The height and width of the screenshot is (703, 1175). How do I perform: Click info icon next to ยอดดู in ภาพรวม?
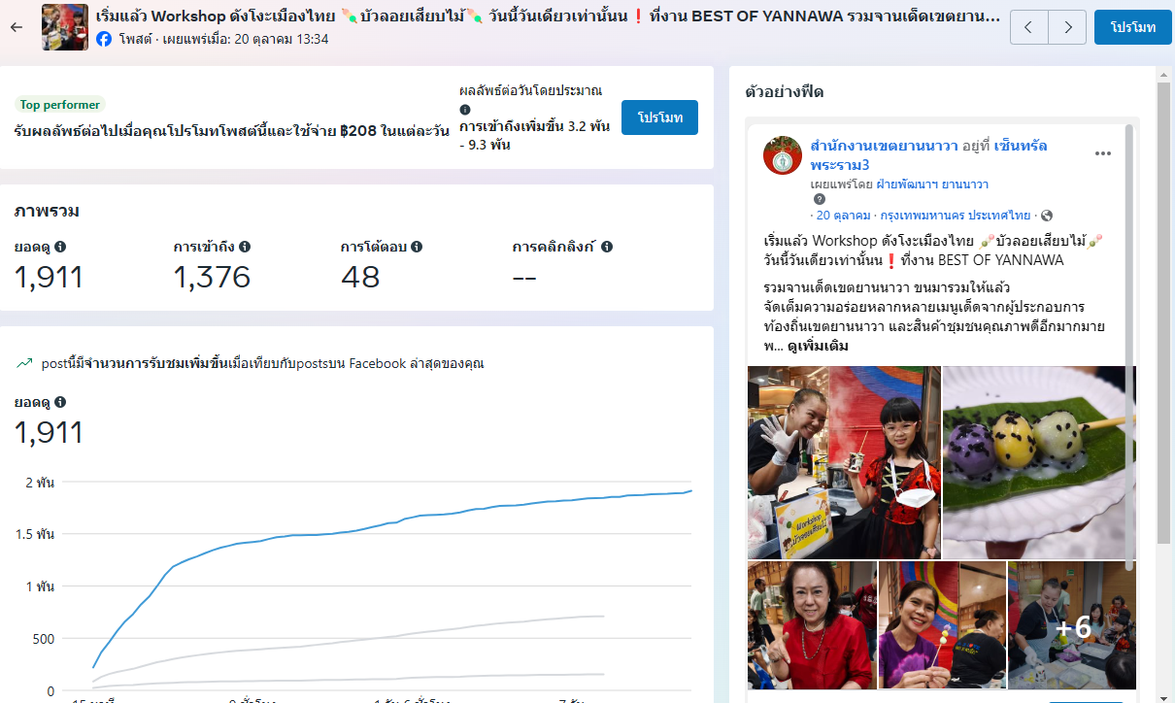click(60, 247)
